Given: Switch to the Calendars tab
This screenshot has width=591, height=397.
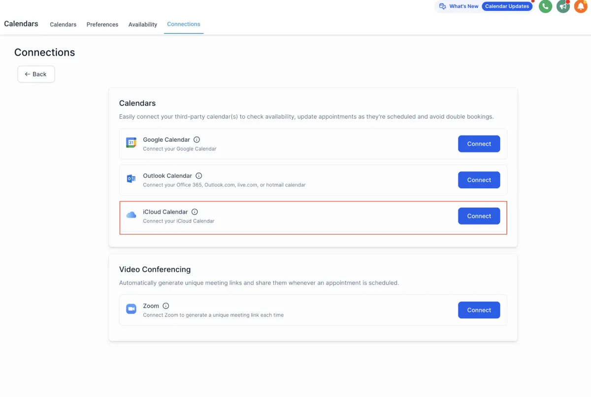Looking at the screenshot, I should (x=63, y=25).
